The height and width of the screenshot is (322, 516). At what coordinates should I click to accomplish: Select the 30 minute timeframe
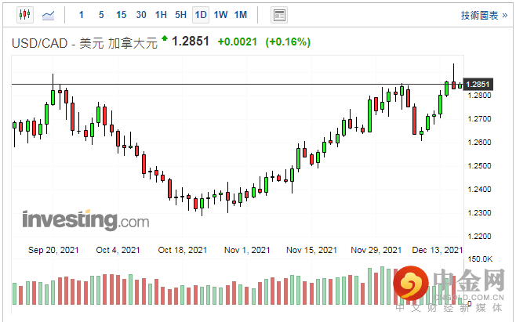(x=141, y=15)
